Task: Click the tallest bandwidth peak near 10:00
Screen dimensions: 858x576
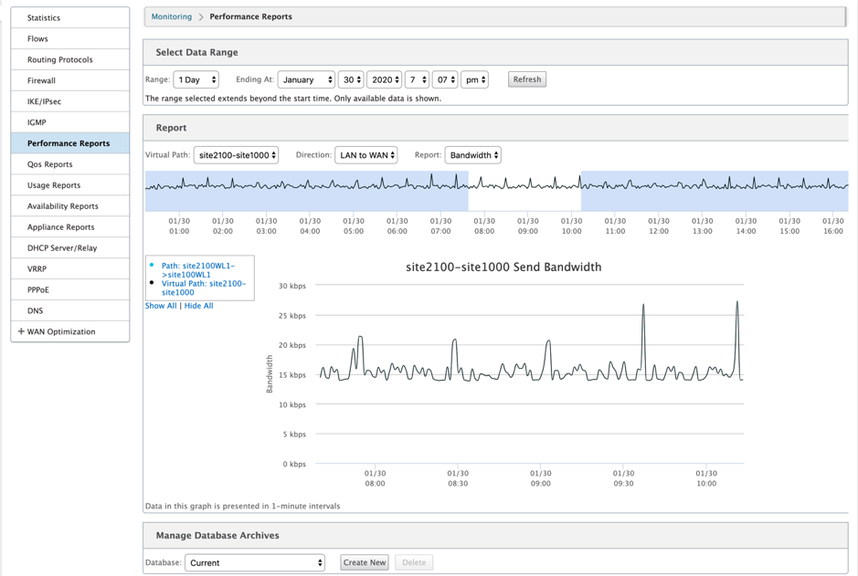Action: 737,302
